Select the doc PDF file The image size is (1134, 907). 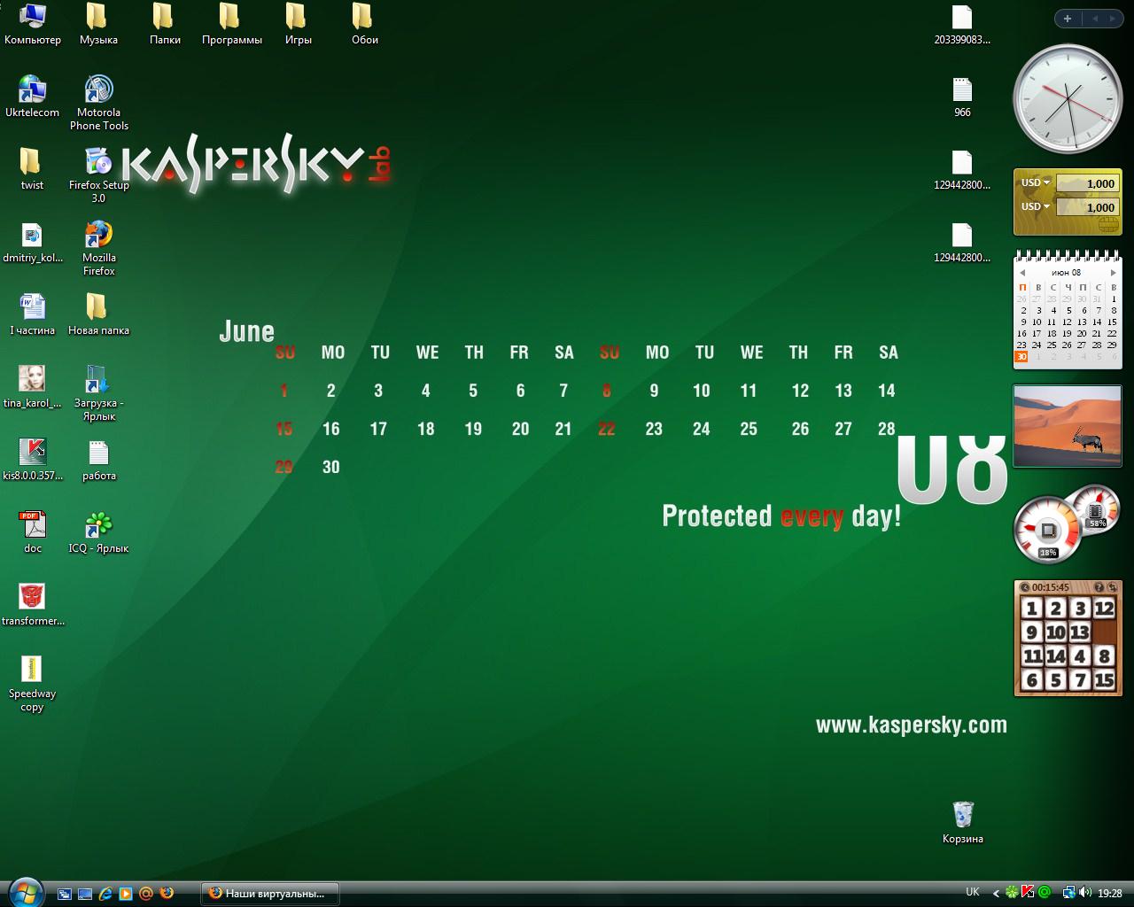pyautogui.click(x=33, y=532)
